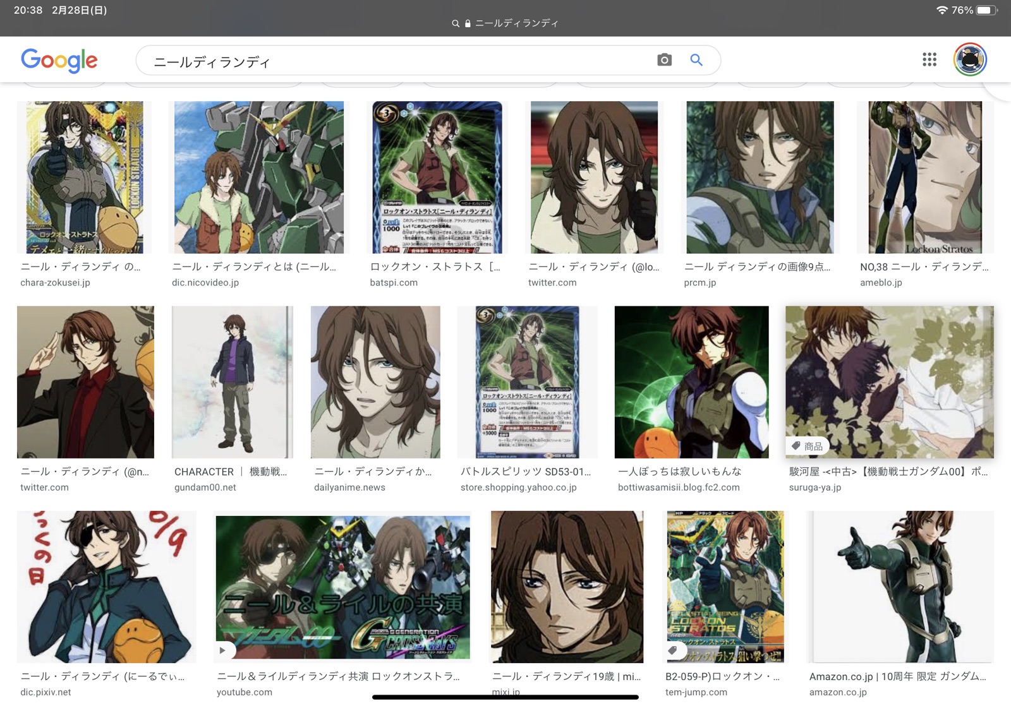Open twitter.com (@lo... thumbs-up image
1011x706 pixels.
click(x=595, y=177)
